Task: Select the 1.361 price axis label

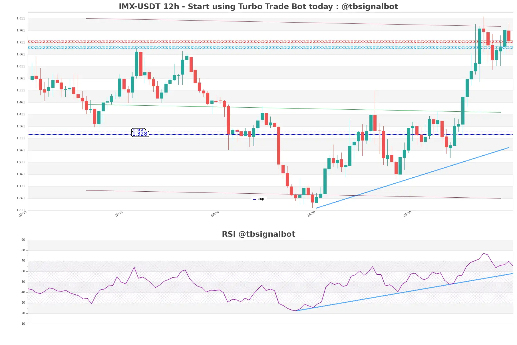Action: [21, 126]
